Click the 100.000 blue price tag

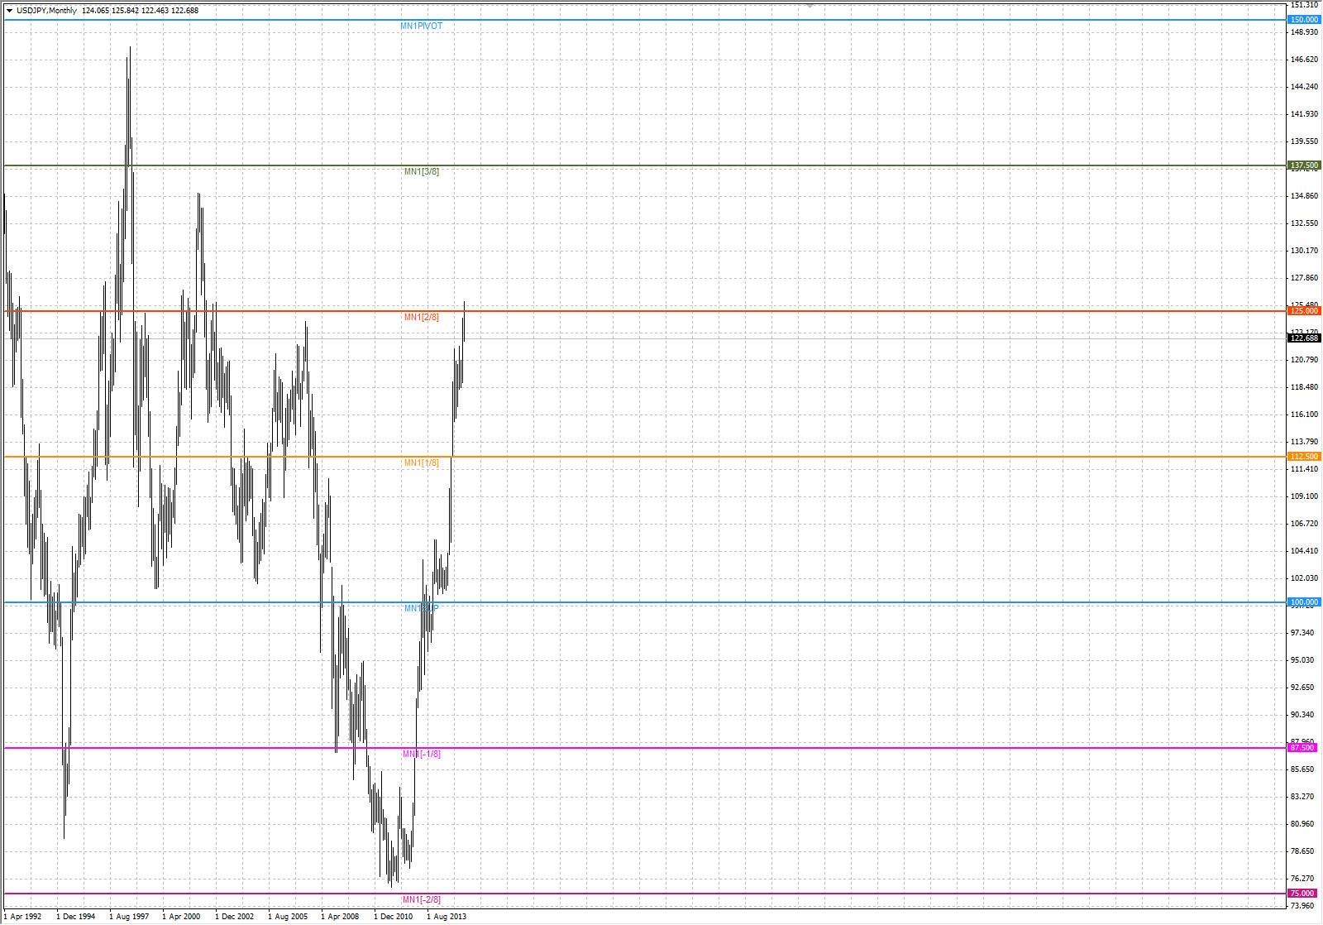tap(1304, 602)
